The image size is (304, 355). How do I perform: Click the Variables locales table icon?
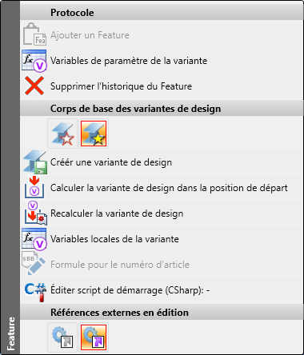pos(34,239)
